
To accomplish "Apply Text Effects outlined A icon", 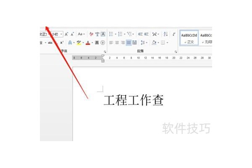I will pos(70,42).
